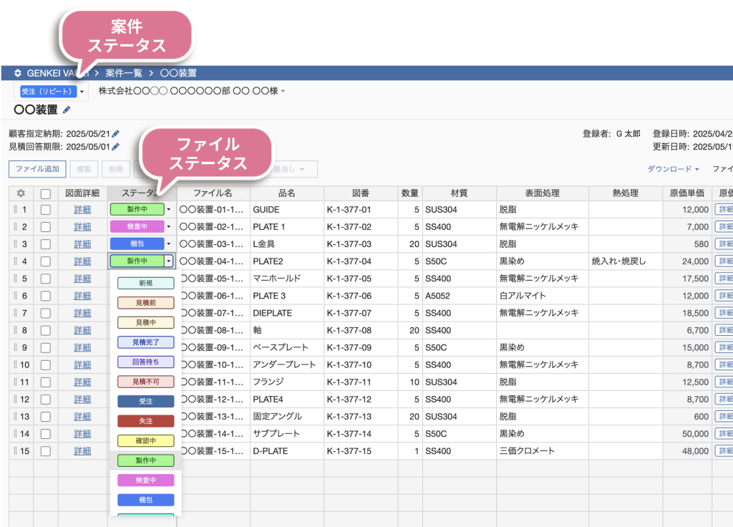Screen dimensions: 733x527
Task: Choose 確認中 from status list
Action: (146, 440)
